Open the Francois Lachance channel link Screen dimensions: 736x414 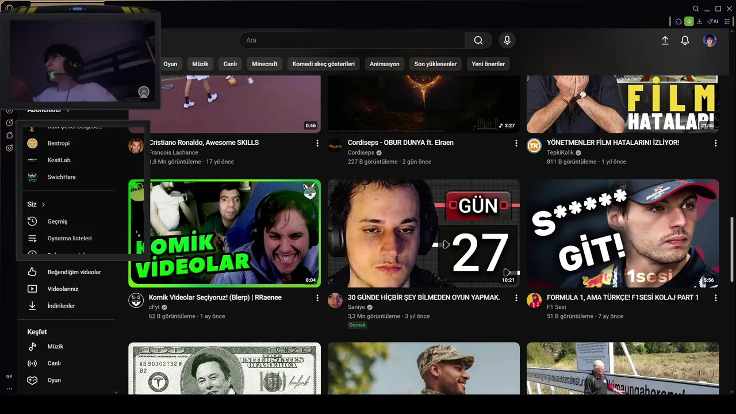click(174, 153)
